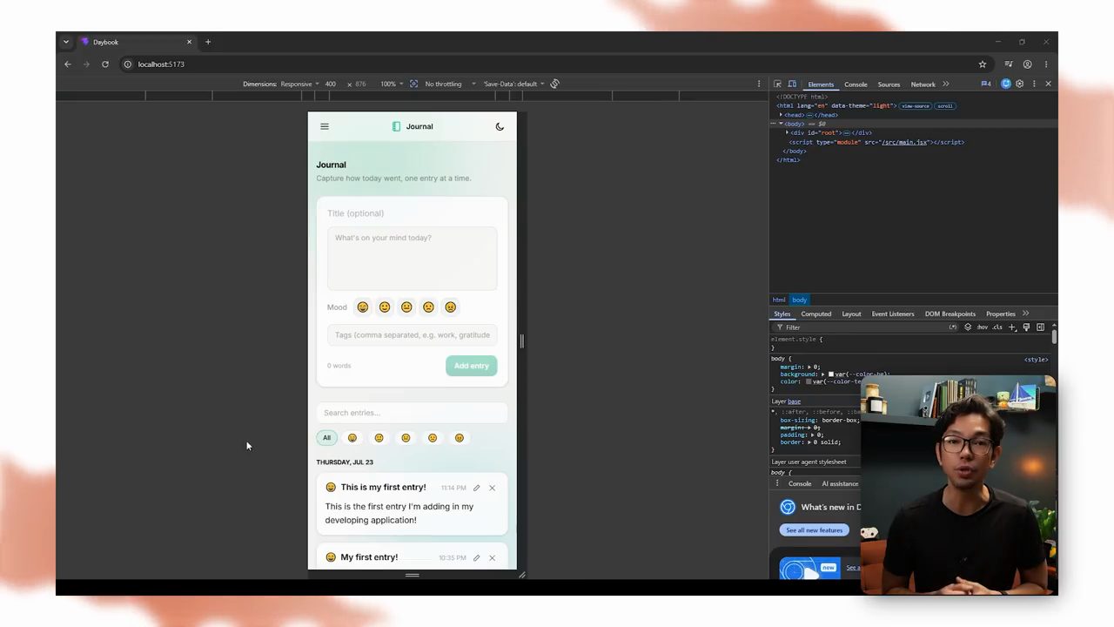Toggle the .cls element classes button

(x=997, y=327)
